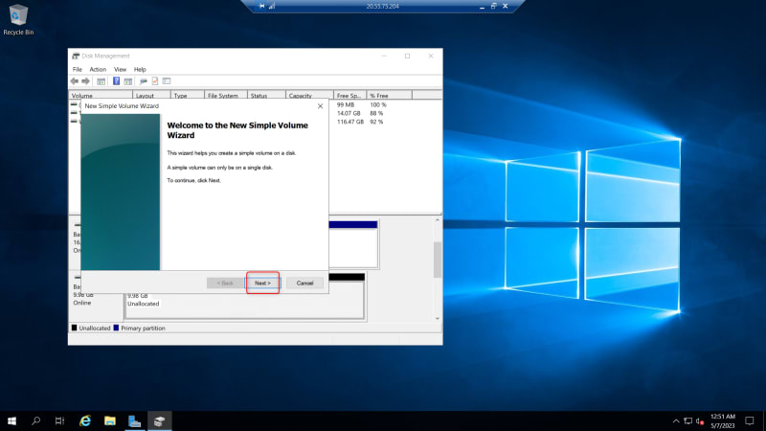Click the disk pane scrollbar down arrow
Screen dimensions: 766x431
tap(438, 318)
